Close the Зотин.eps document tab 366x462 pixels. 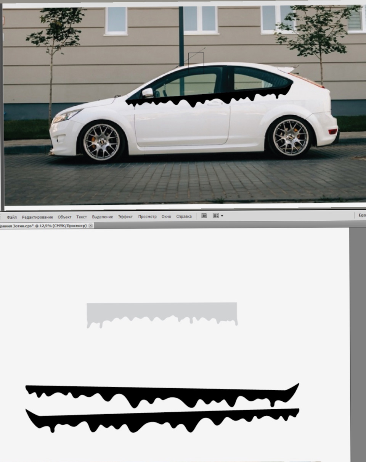click(91, 226)
